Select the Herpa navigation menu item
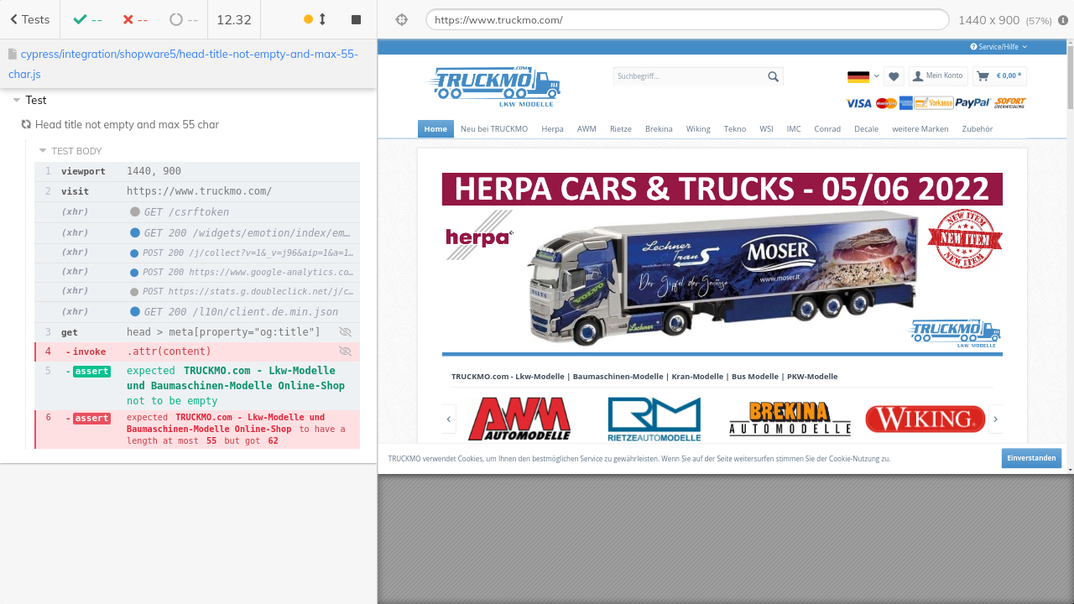 click(552, 129)
